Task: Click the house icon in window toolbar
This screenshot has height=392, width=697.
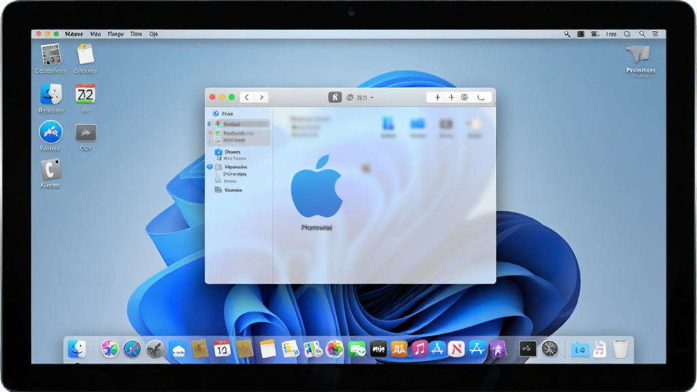Action: coord(335,97)
